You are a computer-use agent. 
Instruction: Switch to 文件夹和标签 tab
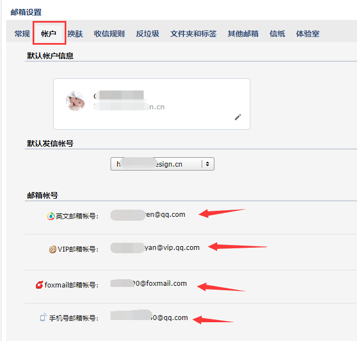tap(193, 34)
